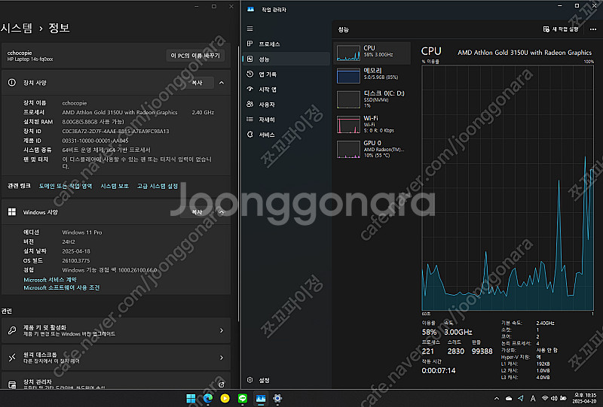Click the 시스템 (System) breadcrumb in Settings
Image resolution: width=603 pixels, height=407 pixels.
tap(17, 28)
